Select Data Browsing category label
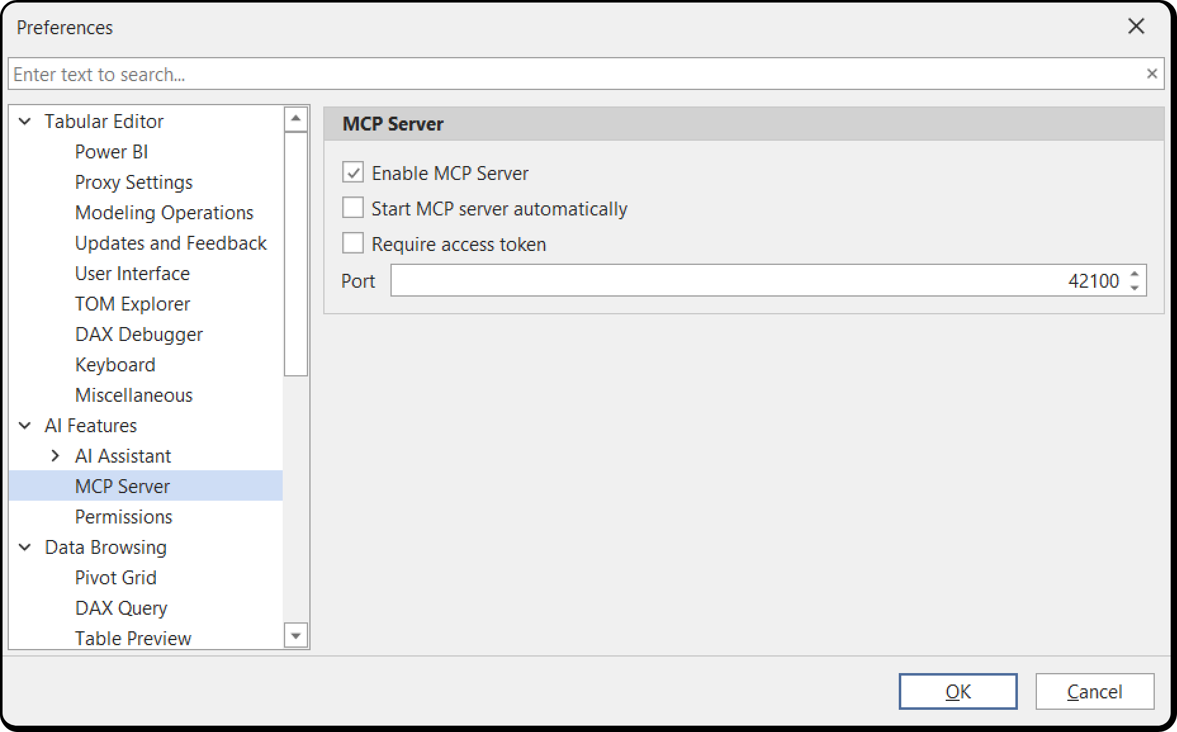Image resolution: width=1177 pixels, height=732 pixels. 106,547
